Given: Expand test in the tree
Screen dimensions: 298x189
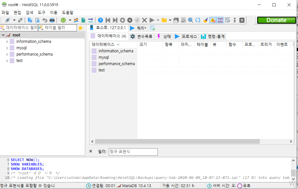Looking at the screenshot, I should (7, 61).
